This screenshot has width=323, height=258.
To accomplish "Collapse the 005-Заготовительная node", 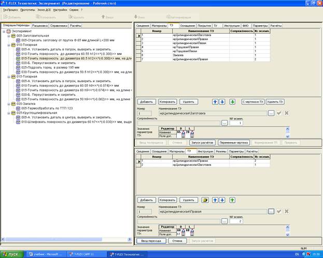I will [9, 36].
